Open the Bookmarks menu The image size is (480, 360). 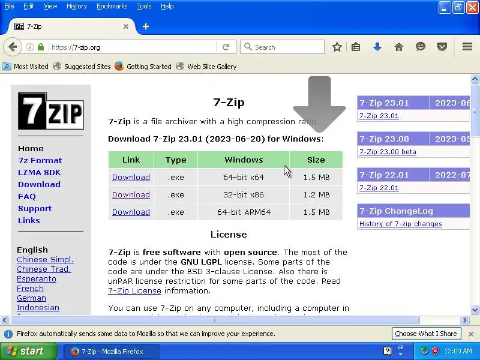click(112, 6)
